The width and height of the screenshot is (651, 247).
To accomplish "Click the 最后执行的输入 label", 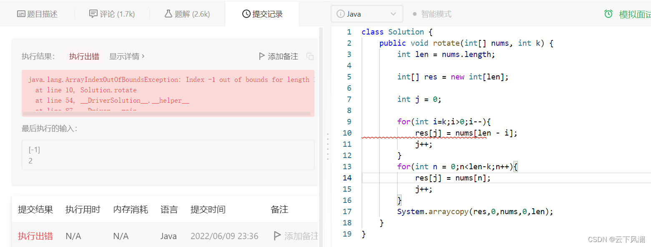I will [50, 128].
